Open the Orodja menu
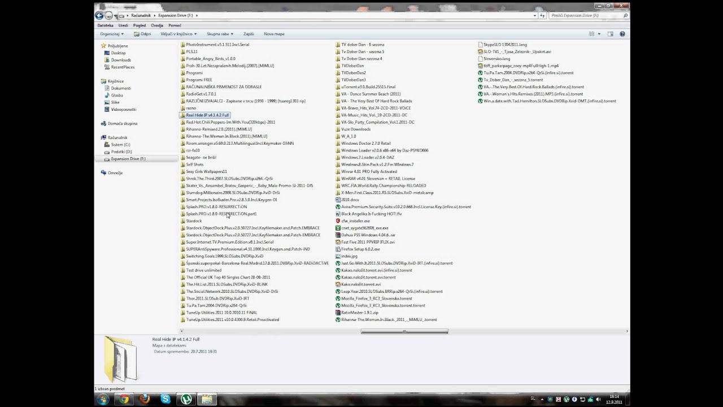 click(157, 25)
